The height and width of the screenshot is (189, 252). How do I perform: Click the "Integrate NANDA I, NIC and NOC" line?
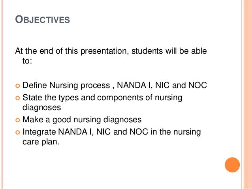pos(112,131)
